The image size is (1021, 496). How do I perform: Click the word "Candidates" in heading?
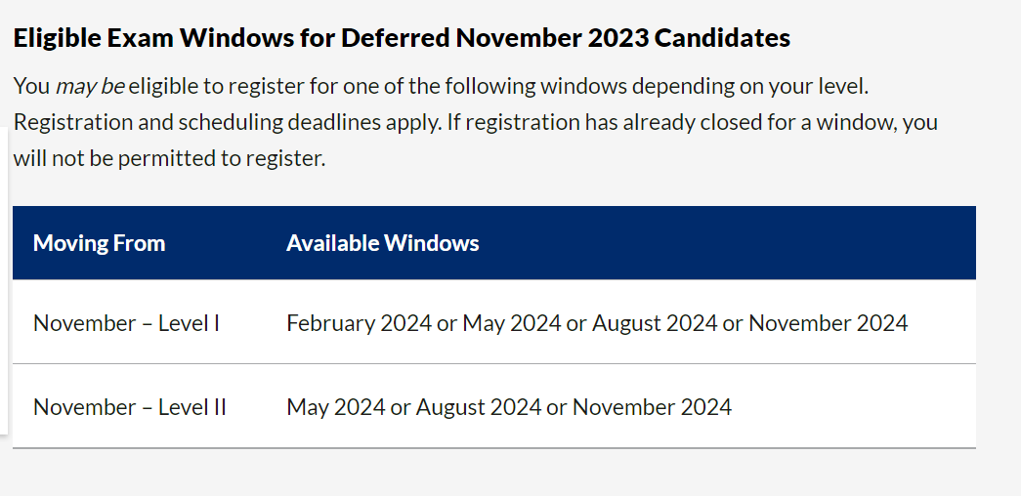coord(722,38)
